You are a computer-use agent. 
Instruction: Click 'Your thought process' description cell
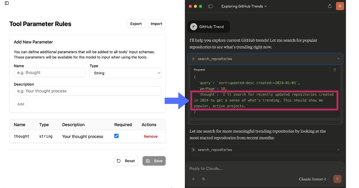(83, 136)
